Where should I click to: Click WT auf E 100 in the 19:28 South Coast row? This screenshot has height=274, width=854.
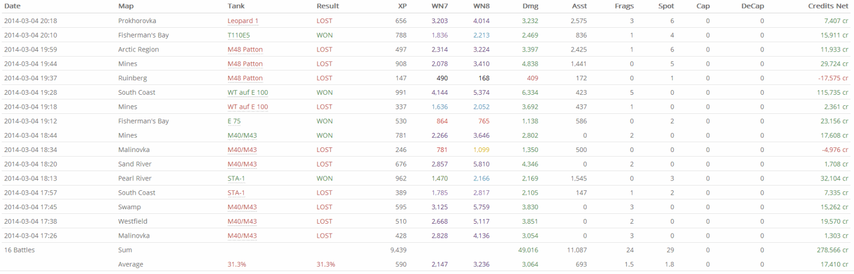pyautogui.click(x=247, y=92)
